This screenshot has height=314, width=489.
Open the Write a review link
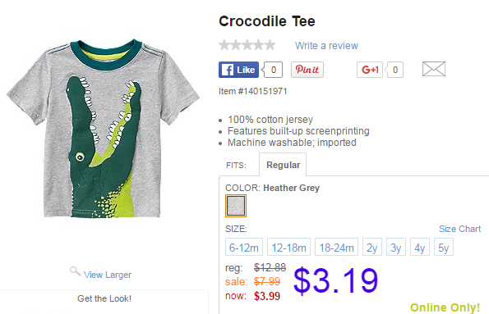point(326,46)
